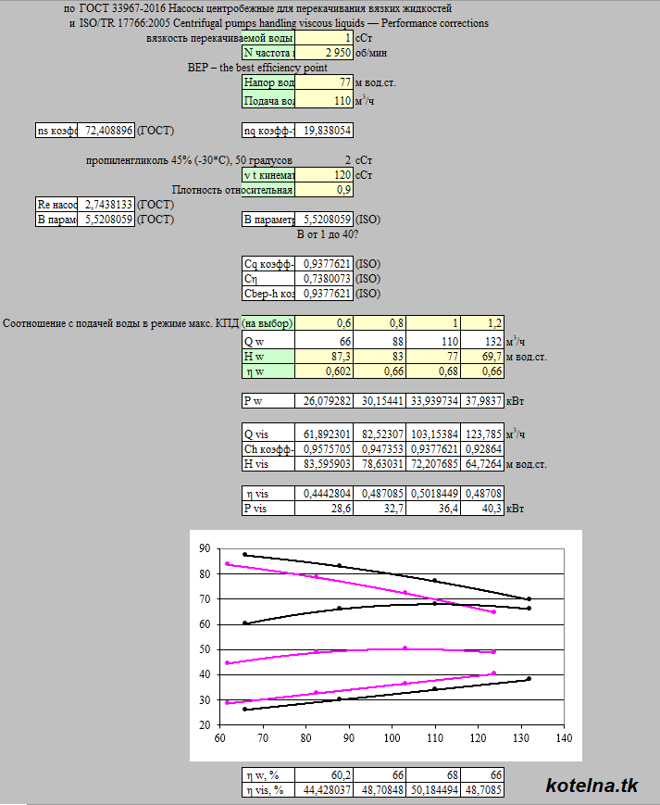The image size is (660, 805).
Task: Select the rotation speed cell showing 2 950
Action: tap(324, 53)
